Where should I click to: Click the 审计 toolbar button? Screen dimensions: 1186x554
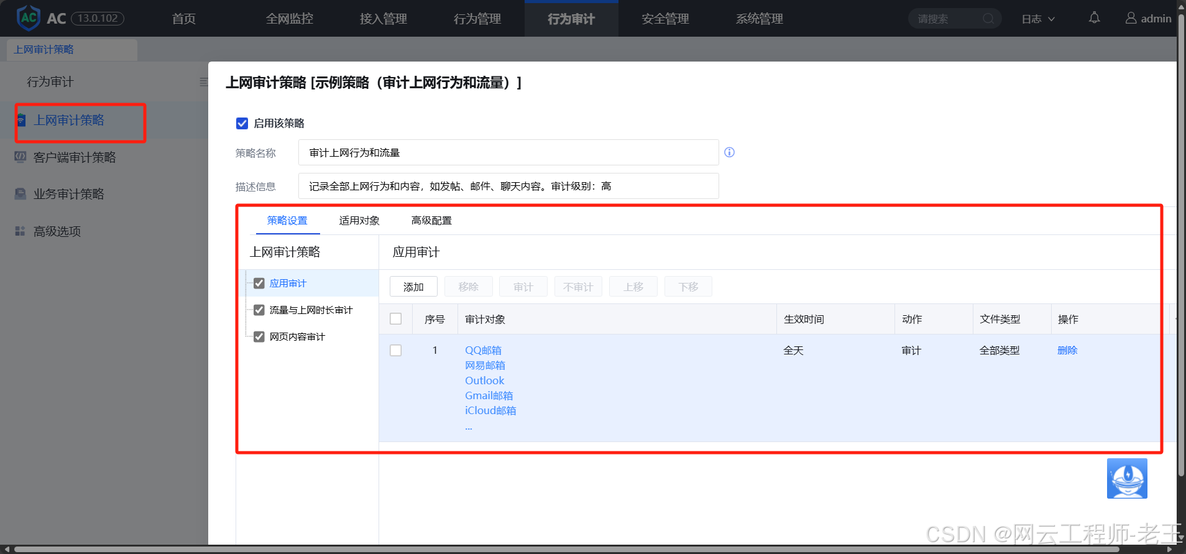coord(523,287)
